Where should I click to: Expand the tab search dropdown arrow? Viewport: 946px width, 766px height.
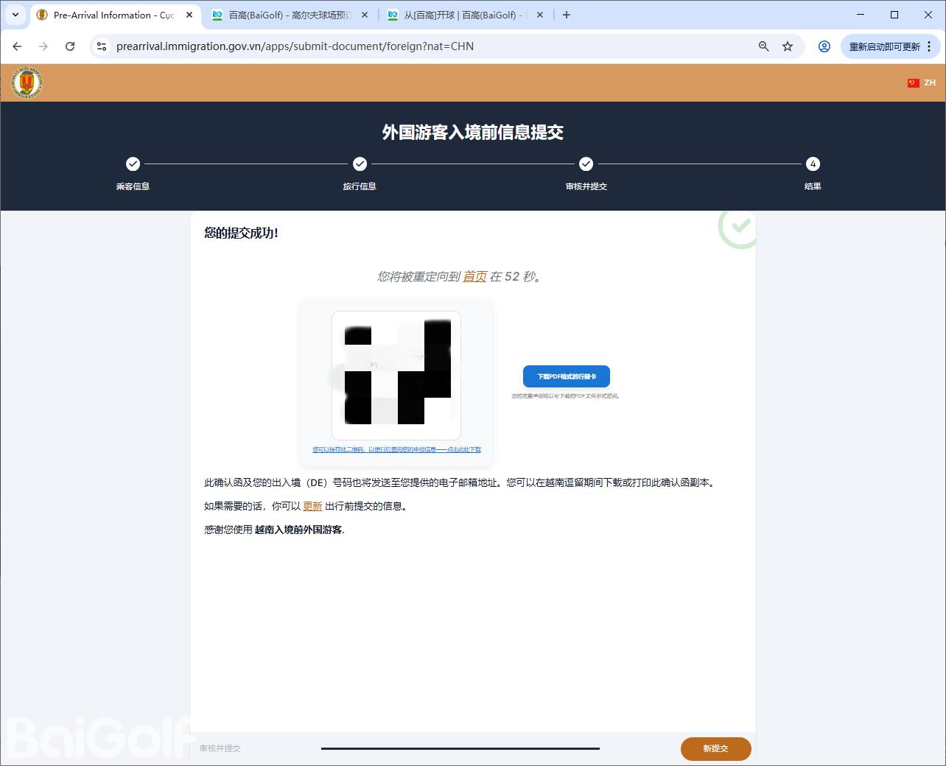point(15,15)
